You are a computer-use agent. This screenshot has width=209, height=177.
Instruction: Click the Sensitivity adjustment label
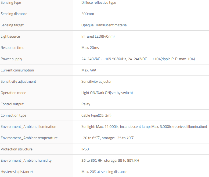(18, 82)
